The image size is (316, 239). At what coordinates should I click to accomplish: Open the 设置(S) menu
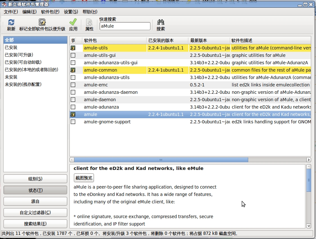tap(71, 12)
